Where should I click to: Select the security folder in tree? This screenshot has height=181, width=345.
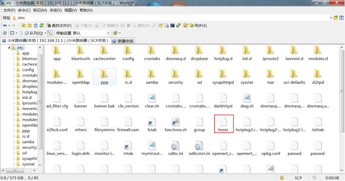pos(29,147)
